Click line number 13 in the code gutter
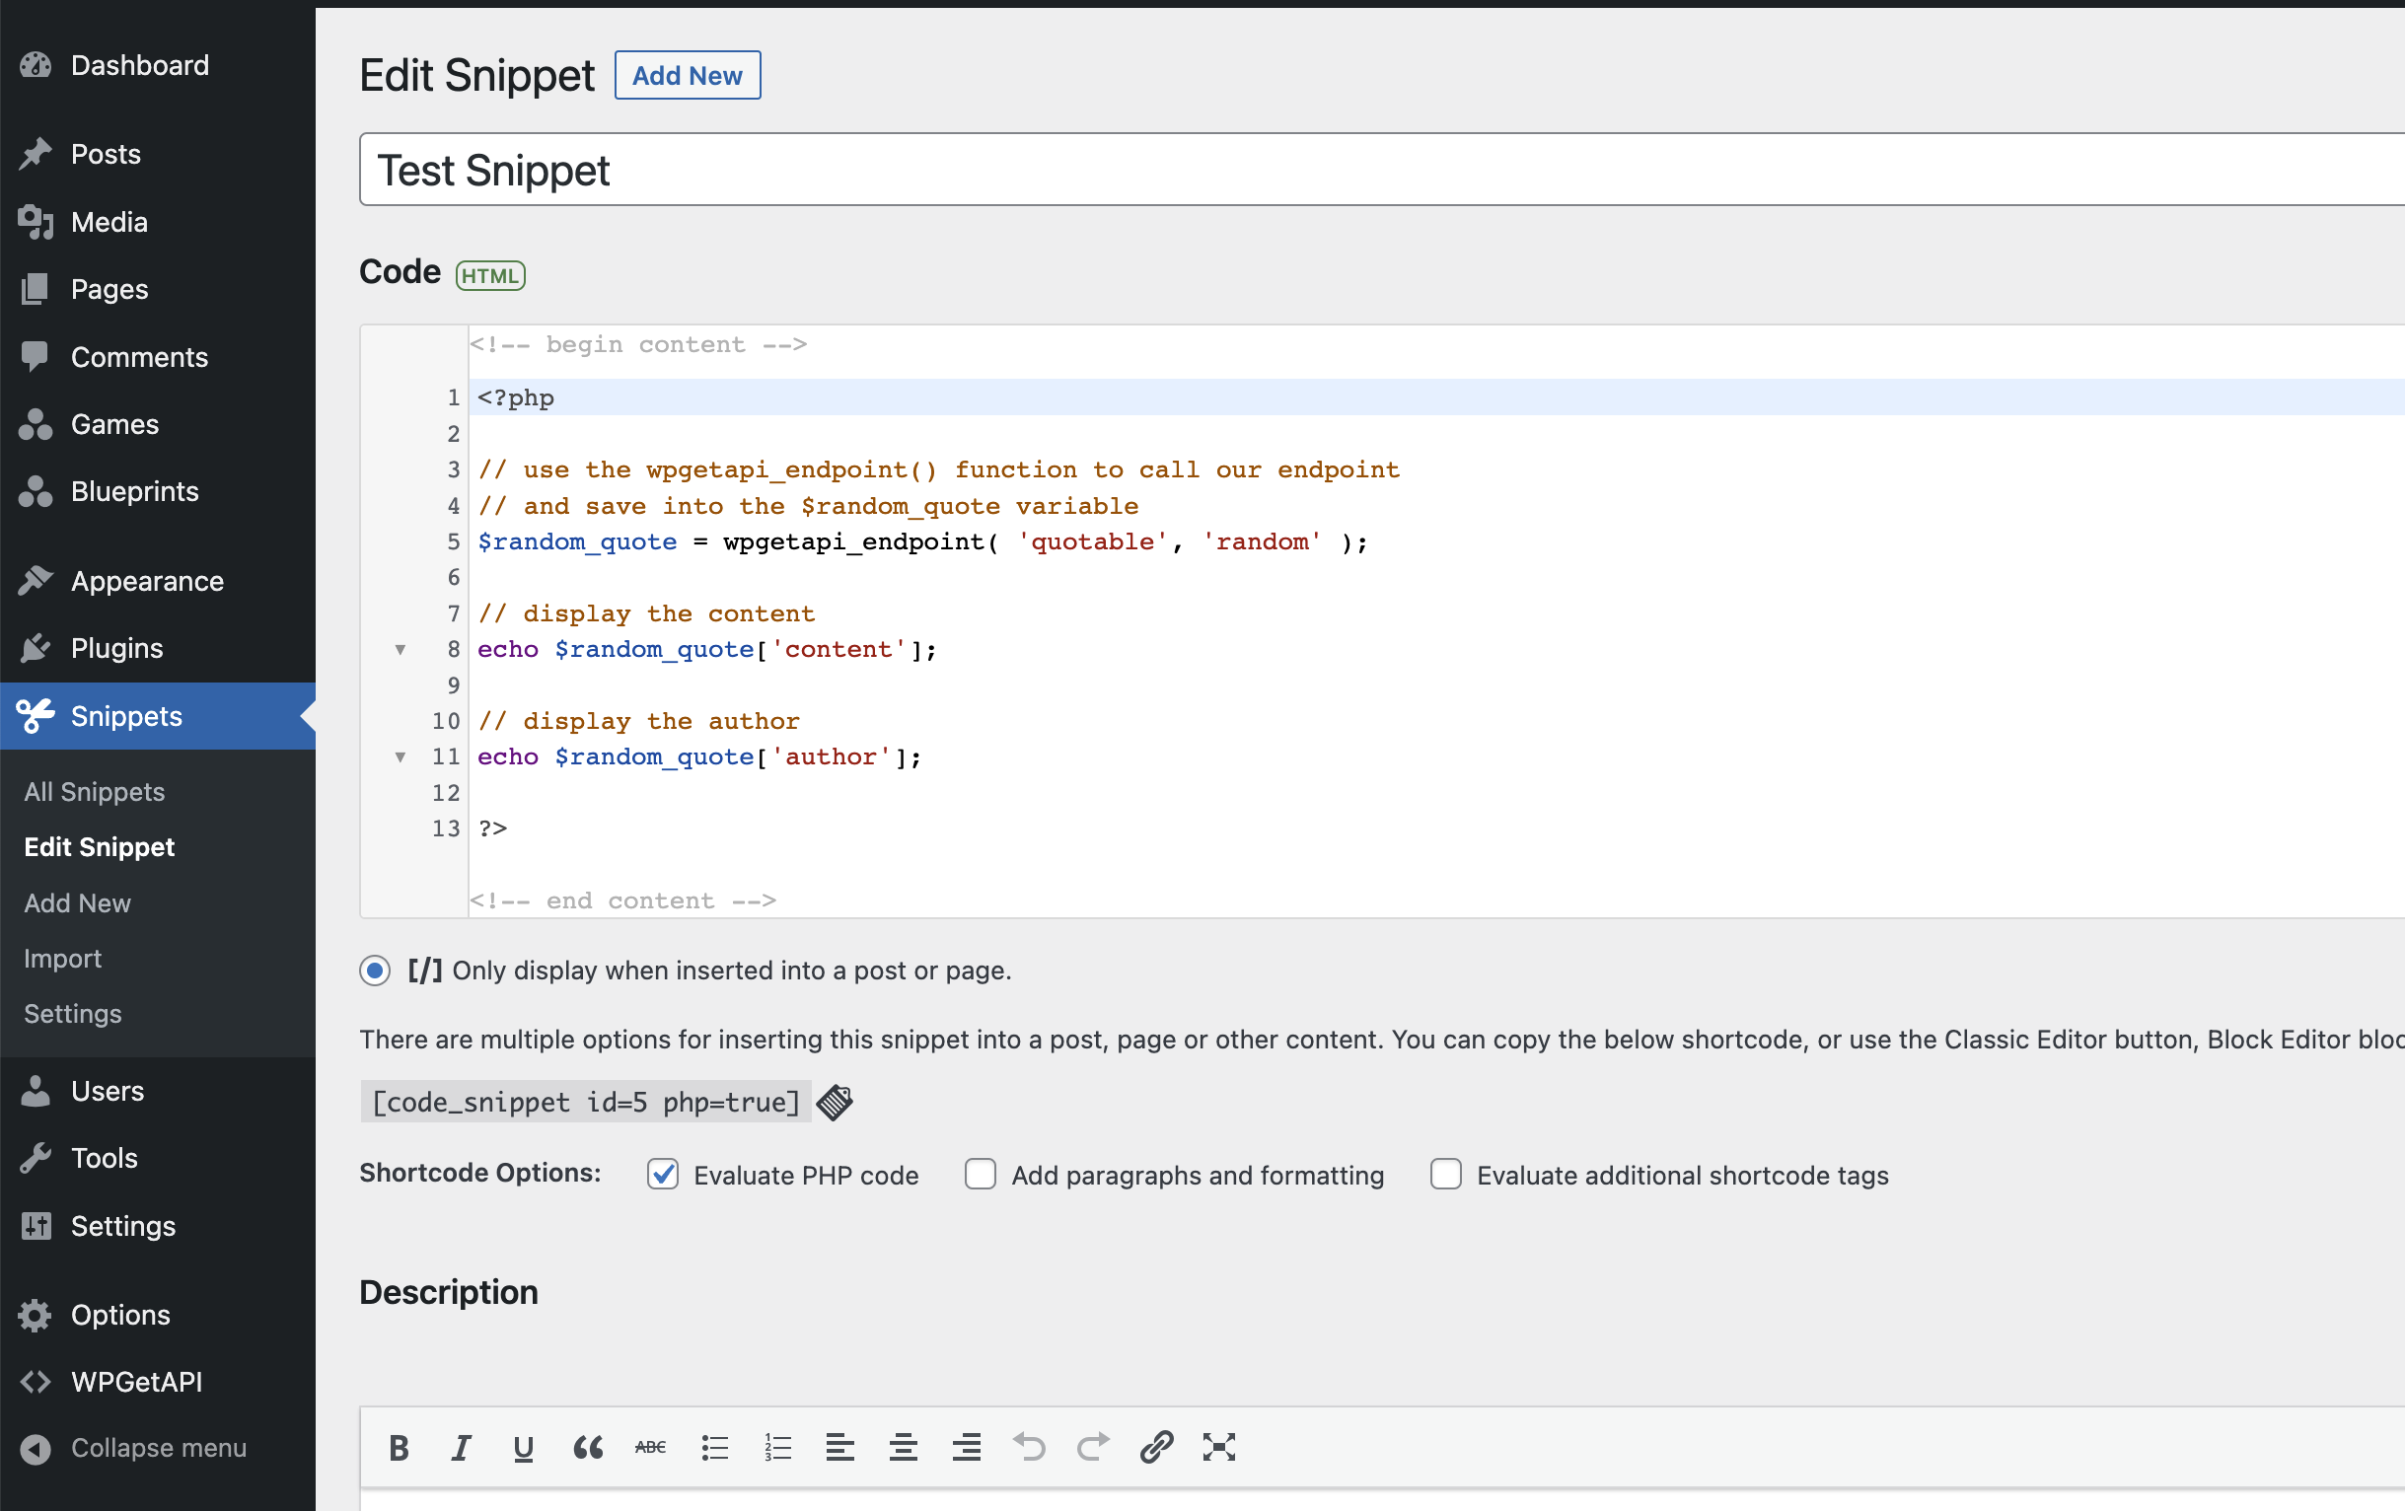The image size is (2405, 1511). coord(446,828)
